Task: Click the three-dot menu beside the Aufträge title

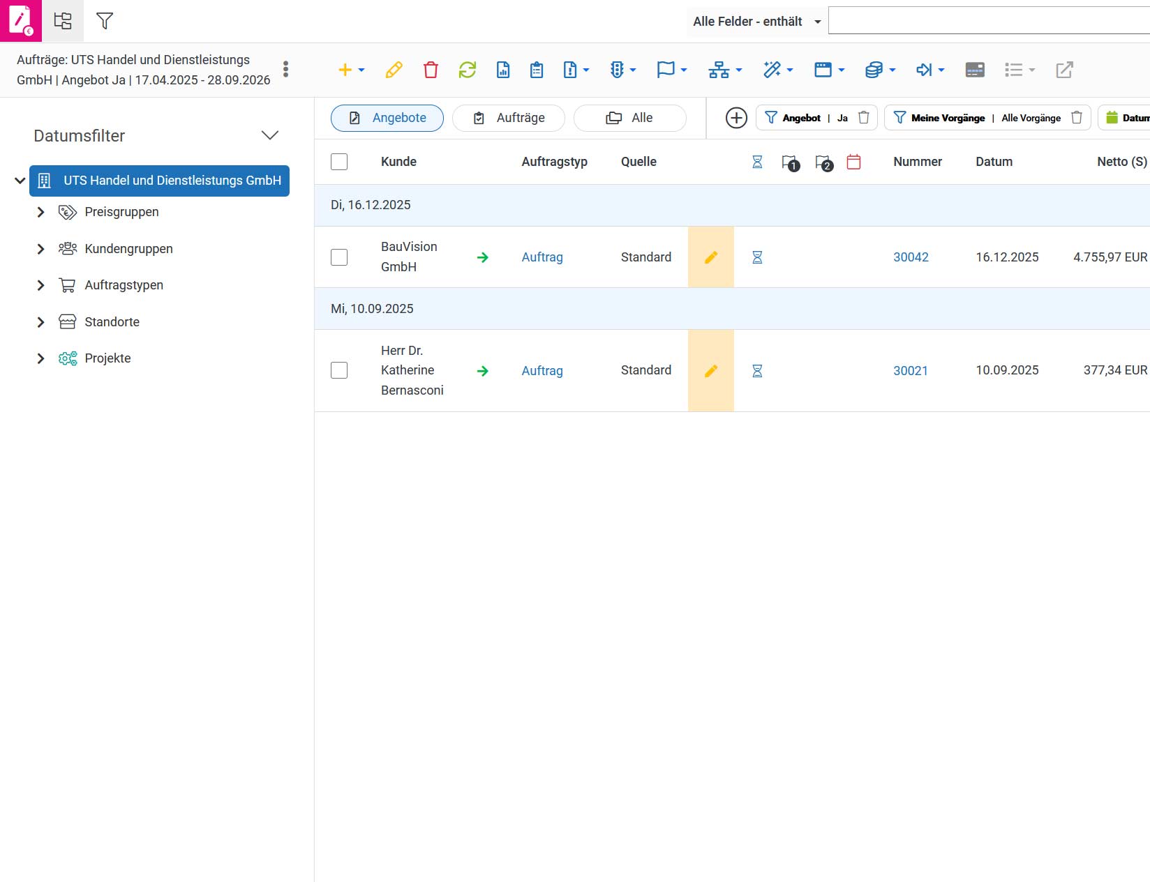Action: (x=285, y=69)
